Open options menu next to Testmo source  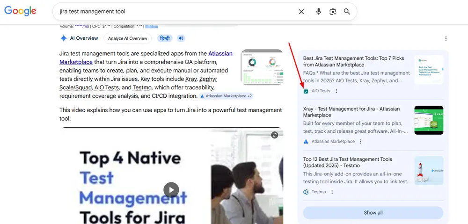(332, 192)
